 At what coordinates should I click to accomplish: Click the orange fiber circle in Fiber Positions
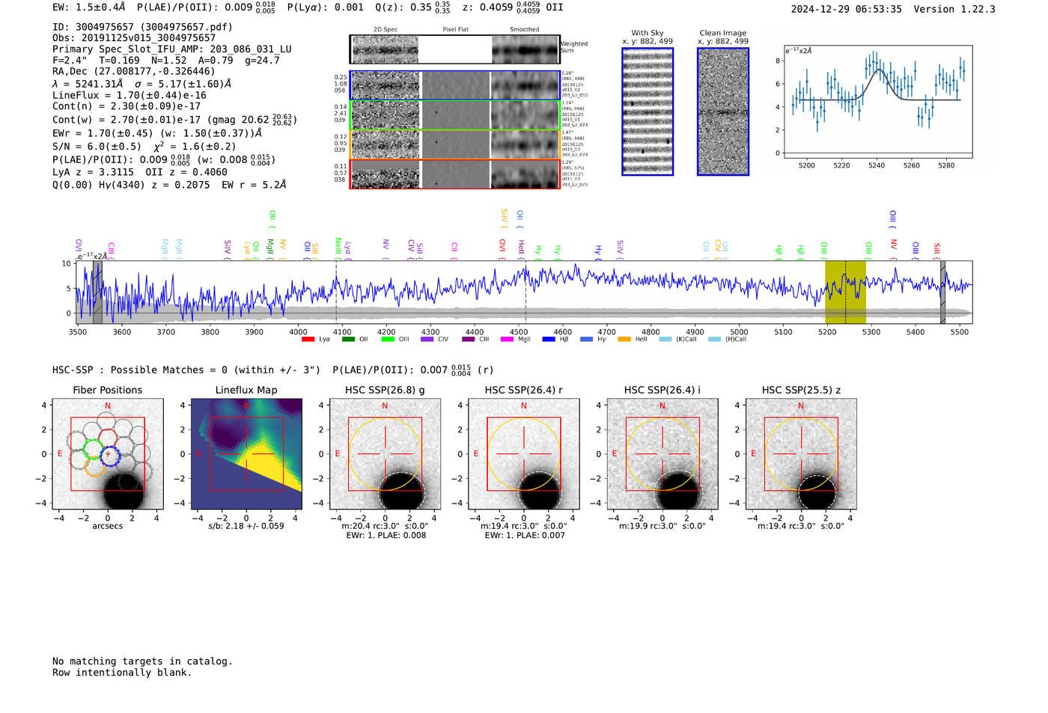95,467
